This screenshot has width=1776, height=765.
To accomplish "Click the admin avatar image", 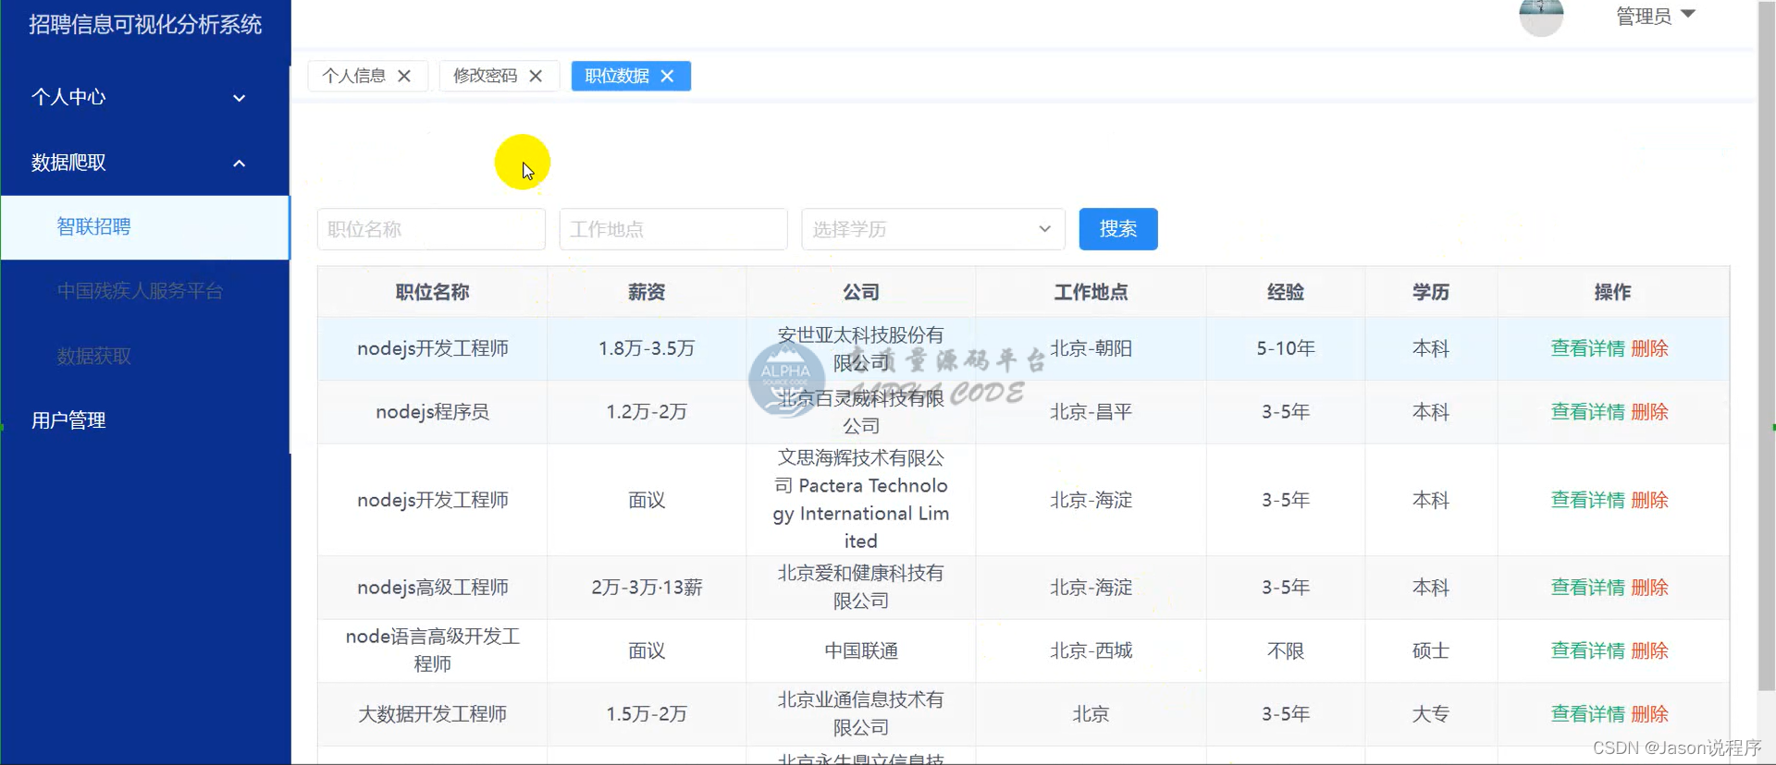I will 1541,15.
